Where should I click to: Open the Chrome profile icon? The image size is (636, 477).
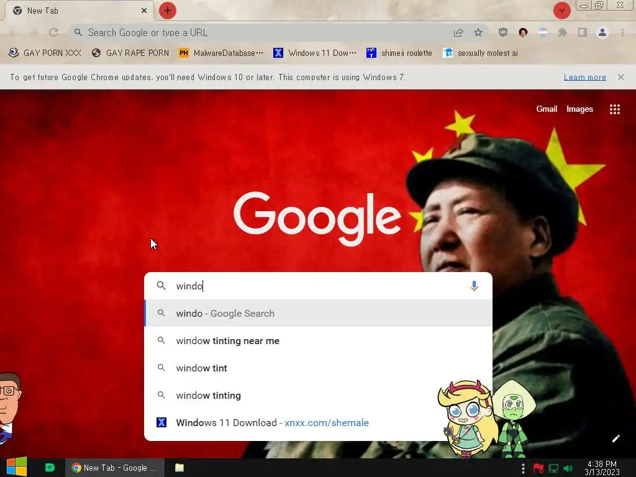(602, 32)
